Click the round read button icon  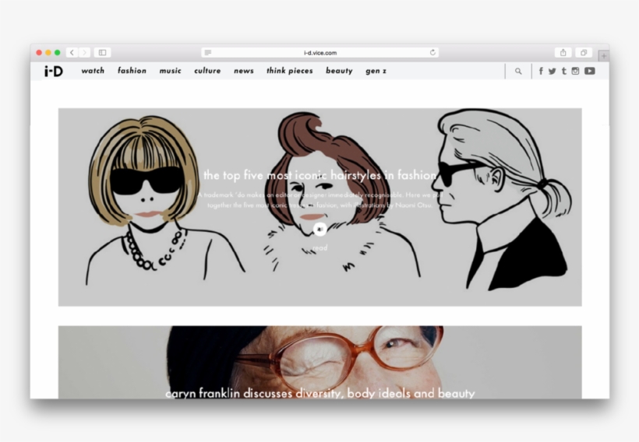pos(320,230)
